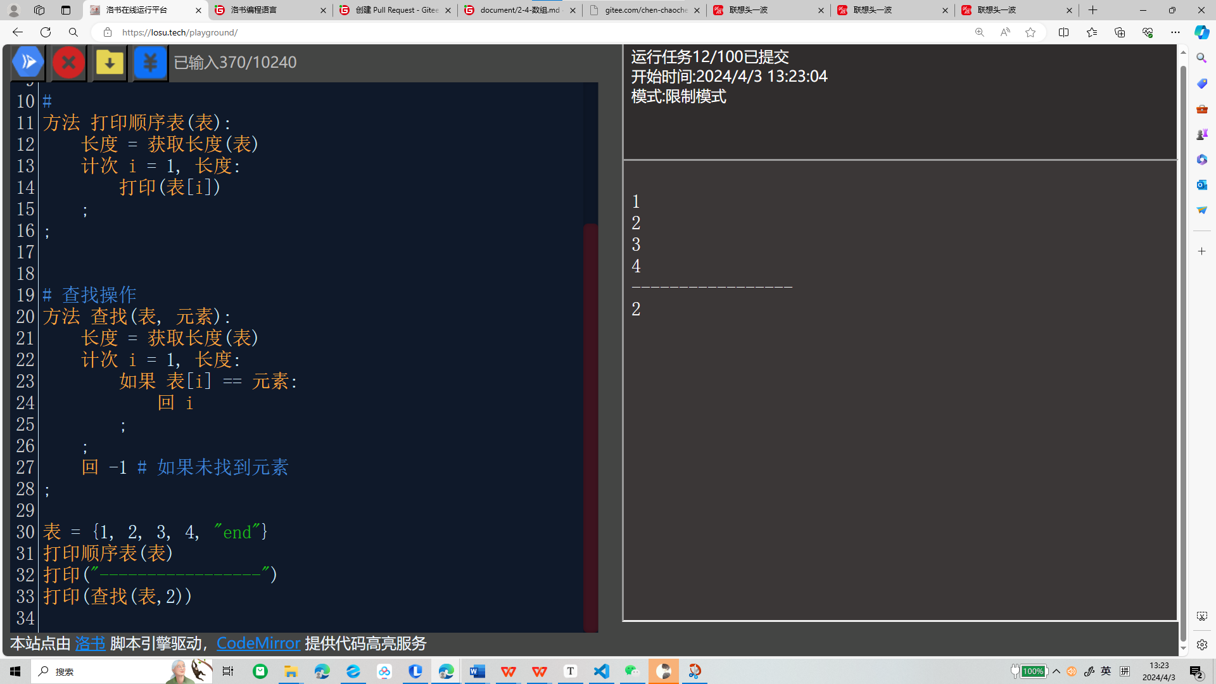Open sidebar settings gear
This screenshot has width=1216, height=684.
pos(1201,645)
